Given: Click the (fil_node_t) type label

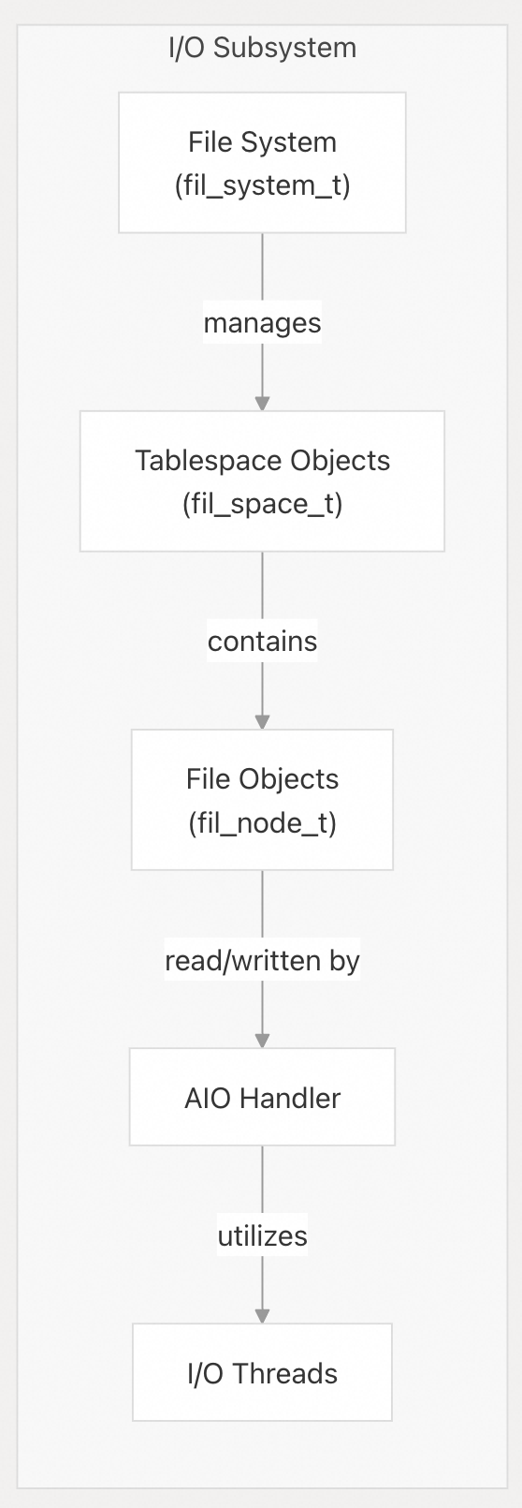Looking at the screenshot, I should [x=262, y=822].
